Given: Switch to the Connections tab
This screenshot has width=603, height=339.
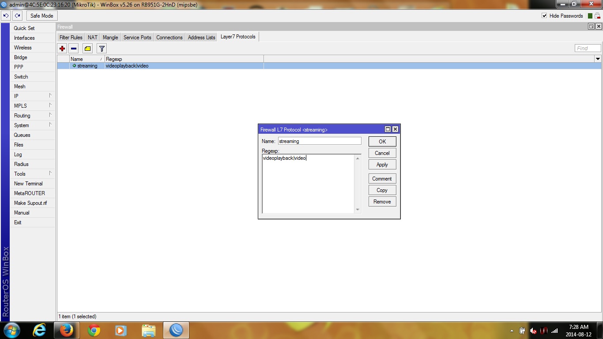Looking at the screenshot, I should point(170,37).
